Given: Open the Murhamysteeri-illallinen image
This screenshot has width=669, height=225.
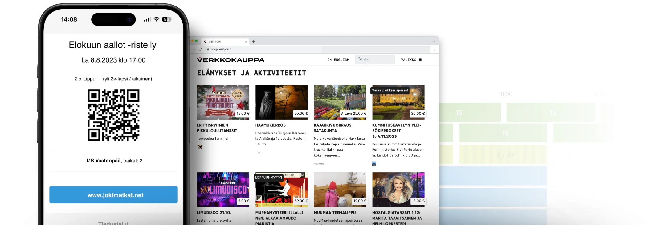Looking at the screenshot, I should (281, 190).
